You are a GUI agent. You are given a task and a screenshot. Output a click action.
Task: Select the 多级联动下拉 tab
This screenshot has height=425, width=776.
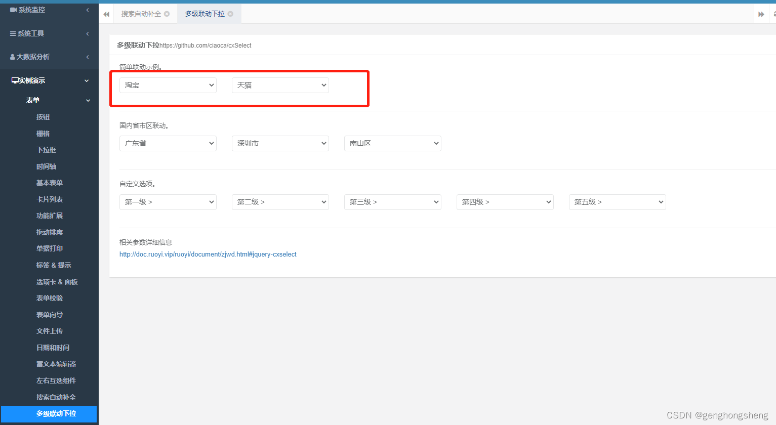click(x=205, y=14)
